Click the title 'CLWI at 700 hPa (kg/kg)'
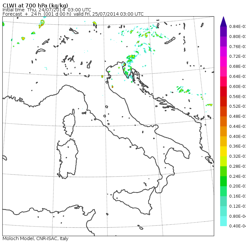 click(x=35, y=6)
